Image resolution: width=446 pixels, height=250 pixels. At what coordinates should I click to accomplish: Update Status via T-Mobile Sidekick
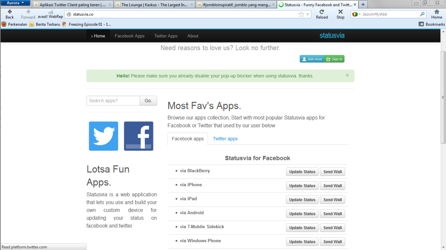click(x=302, y=228)
